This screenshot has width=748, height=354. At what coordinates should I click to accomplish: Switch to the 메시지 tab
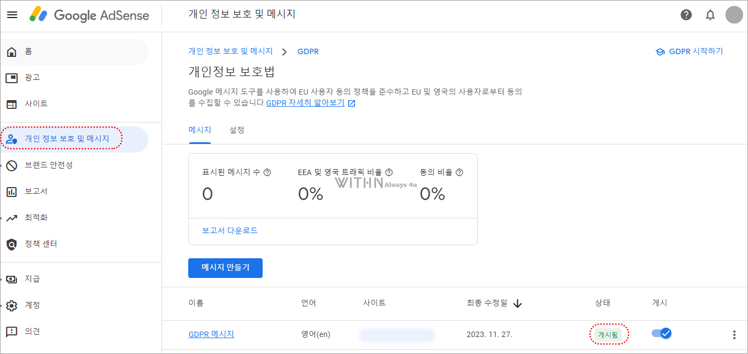[x=200, y=130]
